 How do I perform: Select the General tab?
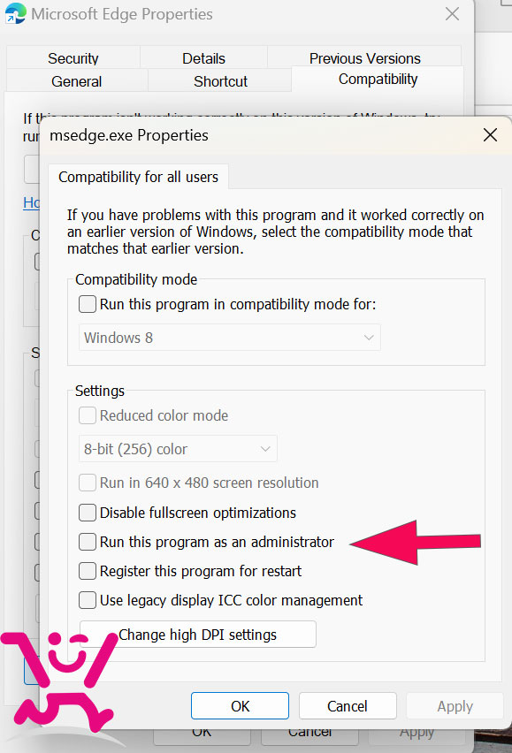tap(76, 81)
